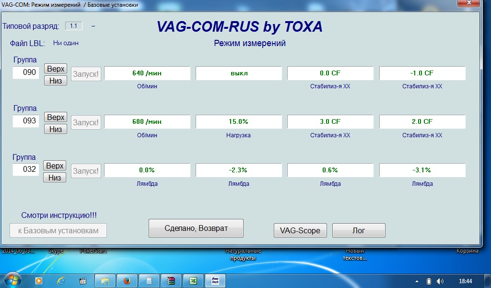Screen dimensions: 491x288
Task: Click the Лог button
Action: (x=359, y=230)
